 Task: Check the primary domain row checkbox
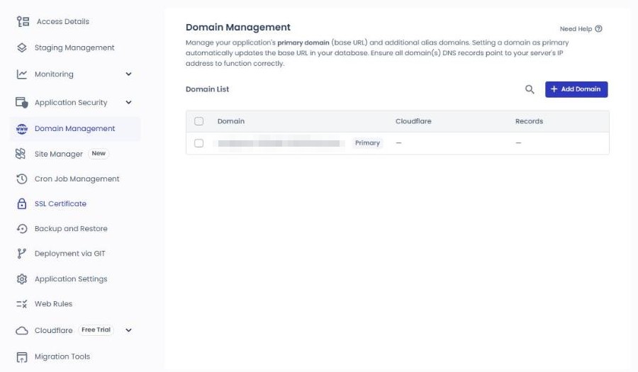(x=199, y=143)
